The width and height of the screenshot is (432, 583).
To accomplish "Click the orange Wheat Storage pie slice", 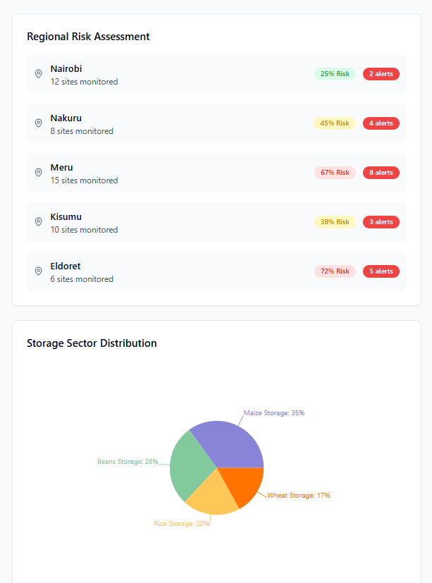I will [x=243, y=485].
